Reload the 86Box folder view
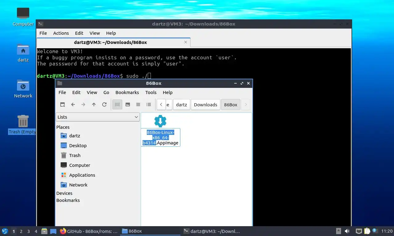This screenshot has height=236, width=394. point(104,104)
